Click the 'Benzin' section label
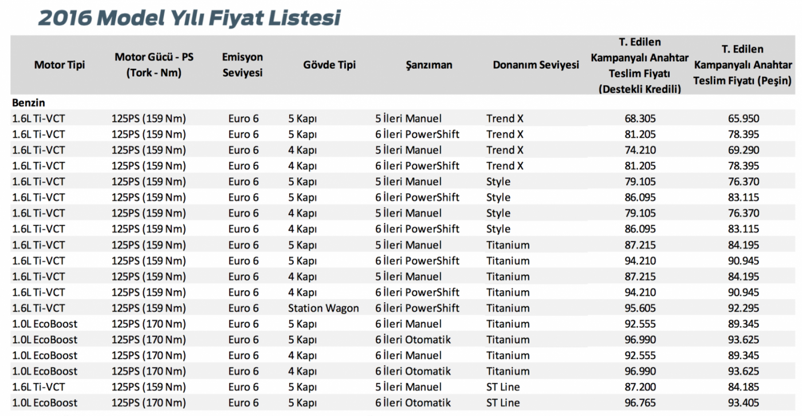The image size is (802, 416). point(29,103)
